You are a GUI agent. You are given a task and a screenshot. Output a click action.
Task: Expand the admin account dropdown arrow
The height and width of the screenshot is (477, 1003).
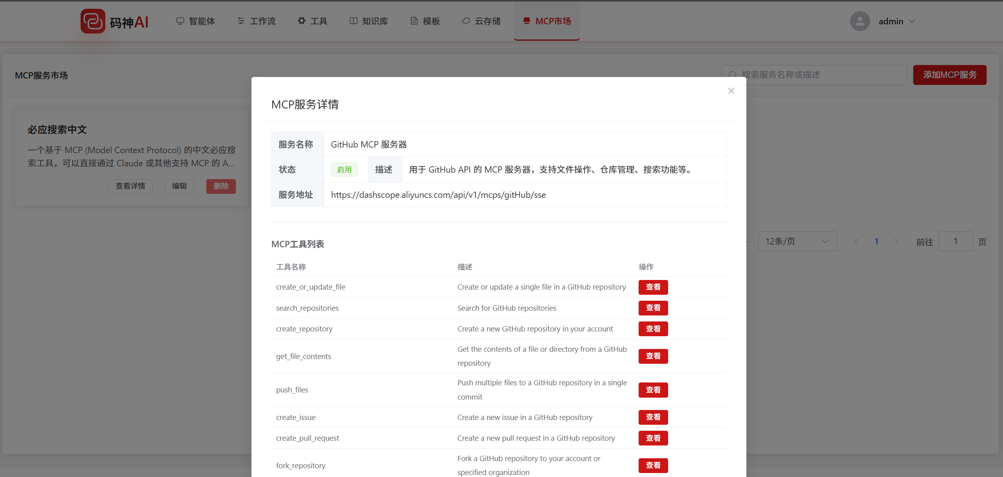[x=912, y=21]
